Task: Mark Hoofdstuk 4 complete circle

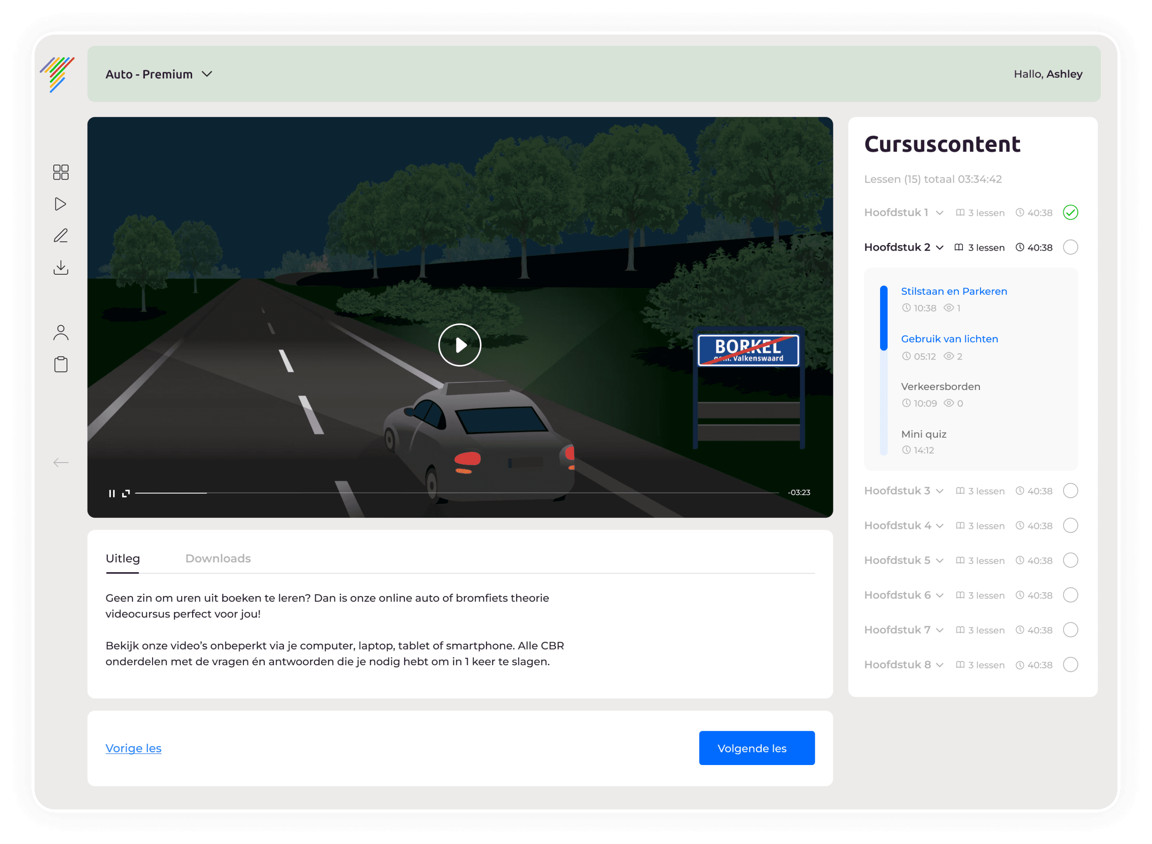Action: [1071, 526]
